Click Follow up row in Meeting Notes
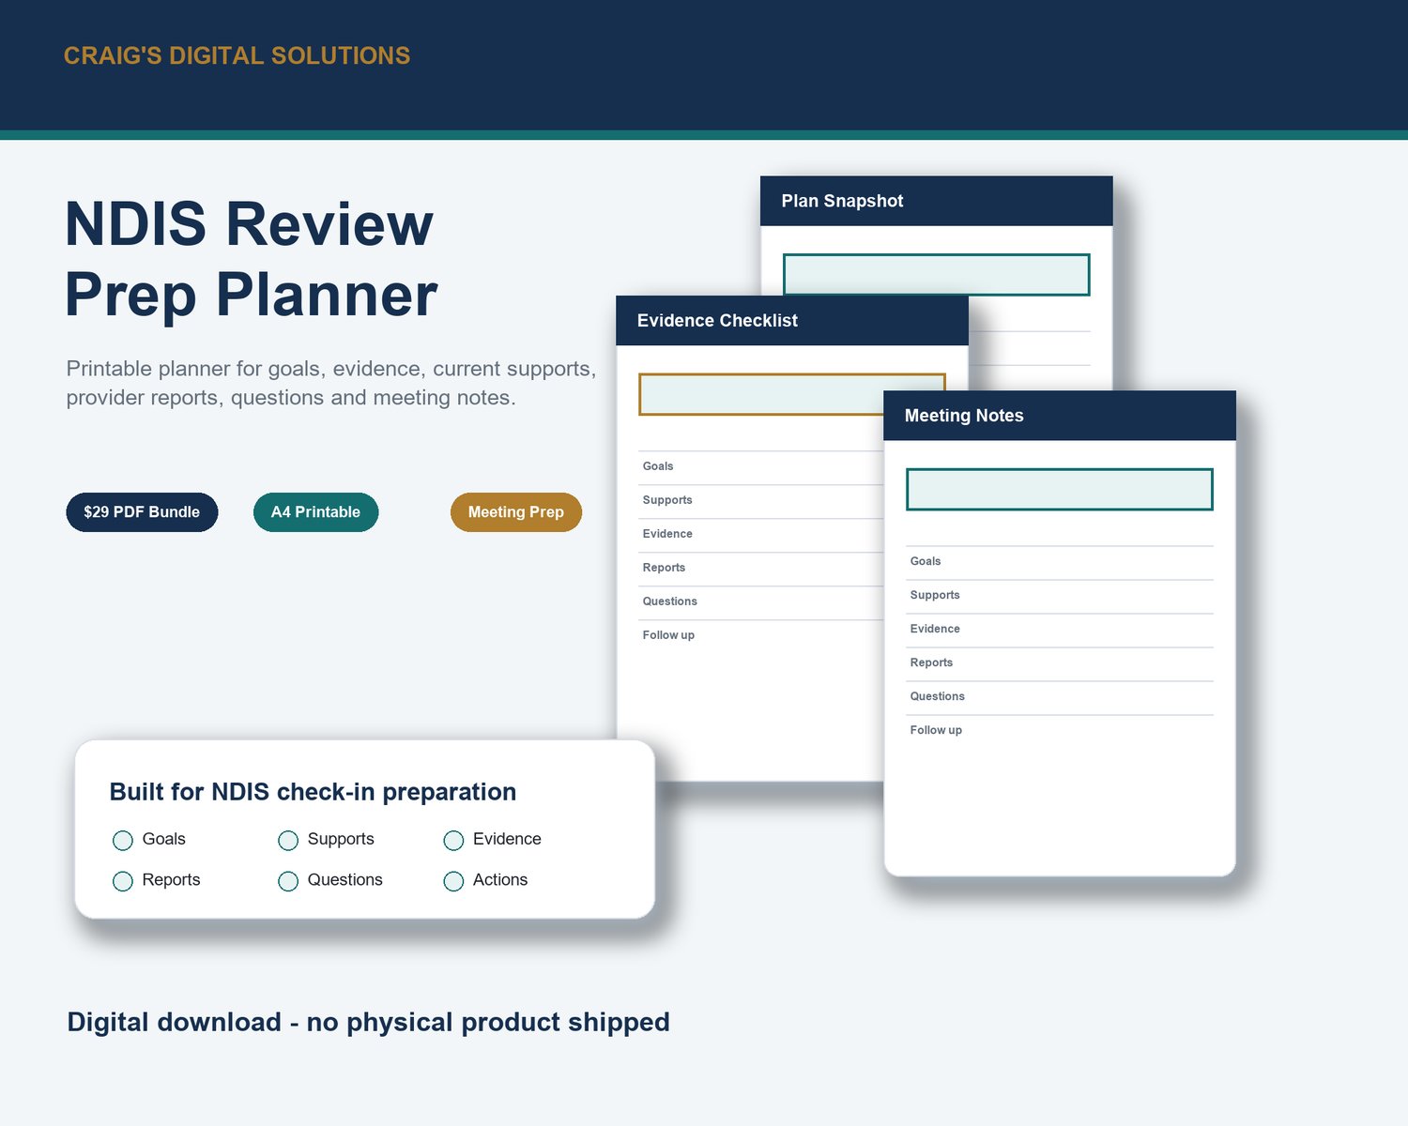This screenshot has height=1126, width=1408. (x=1059, y=731)
